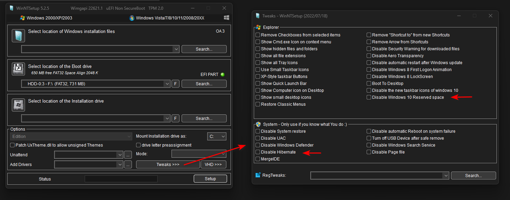Viewport: 510px width, 200px height.
Task: Check Disable System restore
Action: pos(258,131)
